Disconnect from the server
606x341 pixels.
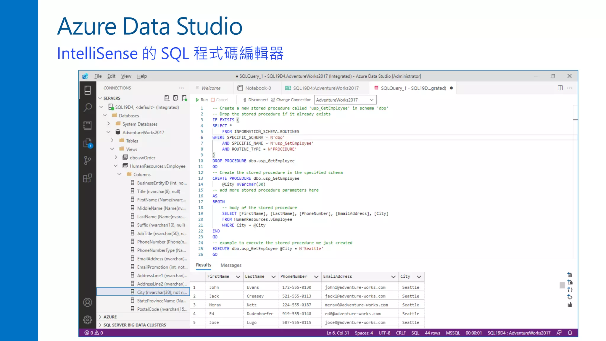[256, 100]
